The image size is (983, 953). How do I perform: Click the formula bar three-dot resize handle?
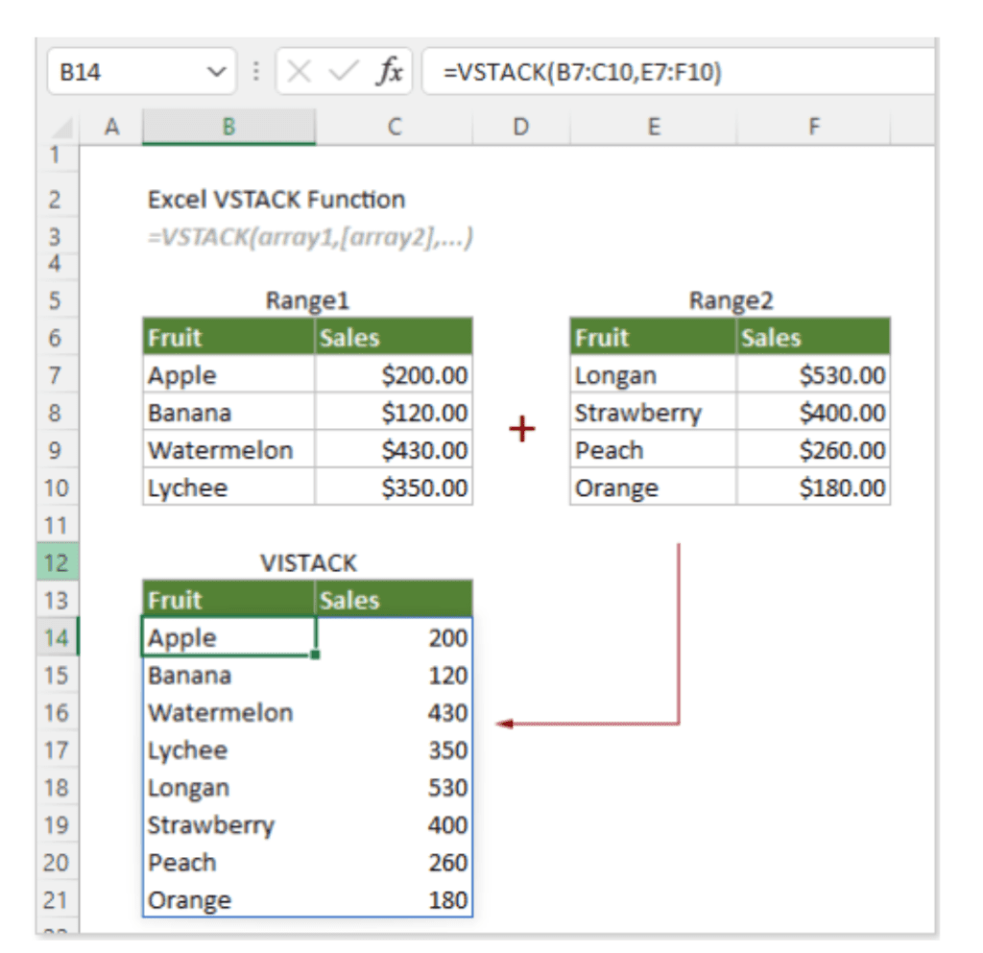tap(255, 73)
